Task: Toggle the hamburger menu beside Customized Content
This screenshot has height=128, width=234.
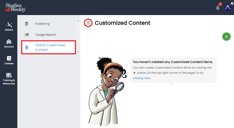Action: [88, 23]
